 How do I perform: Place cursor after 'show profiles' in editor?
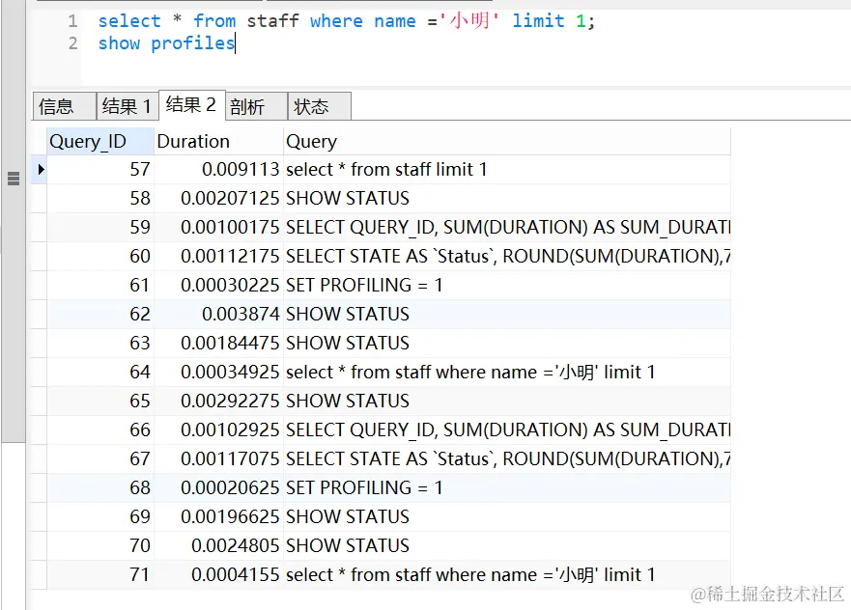pos(235,42)
